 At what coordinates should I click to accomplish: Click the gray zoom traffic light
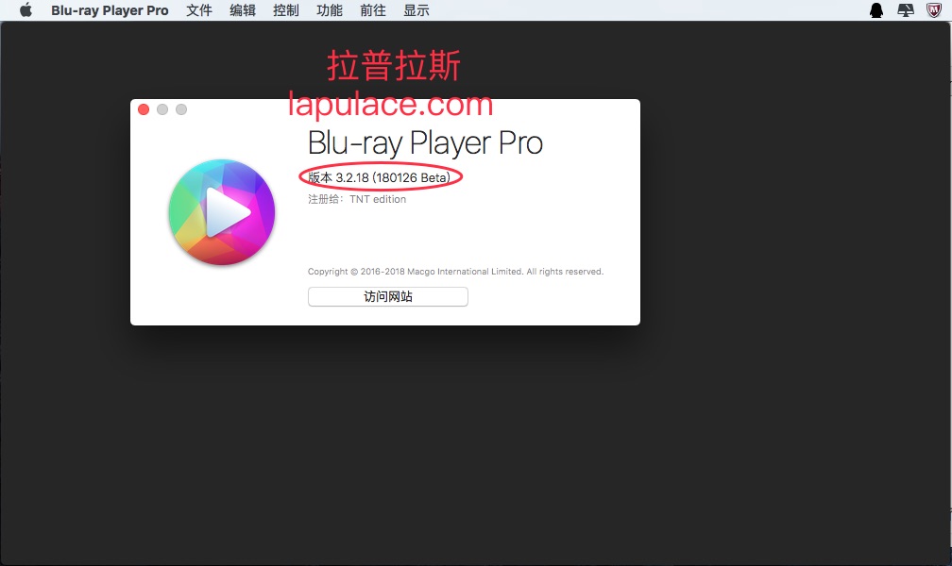180,108
